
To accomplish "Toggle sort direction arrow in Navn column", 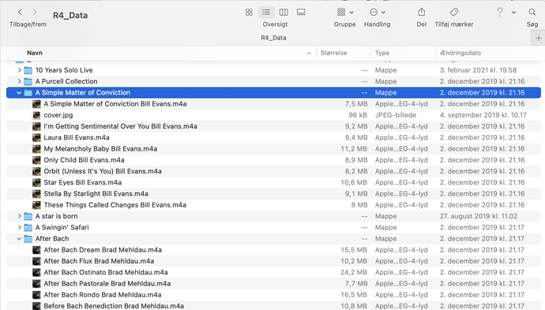I will (309, 53).
